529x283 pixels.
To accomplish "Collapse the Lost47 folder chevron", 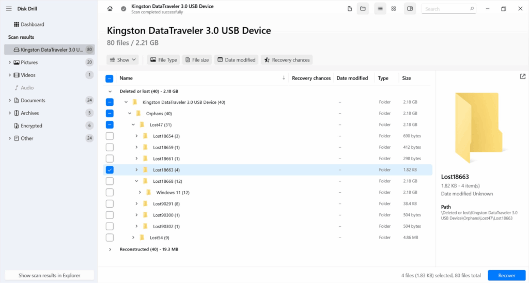I will [x=133, y=125].
